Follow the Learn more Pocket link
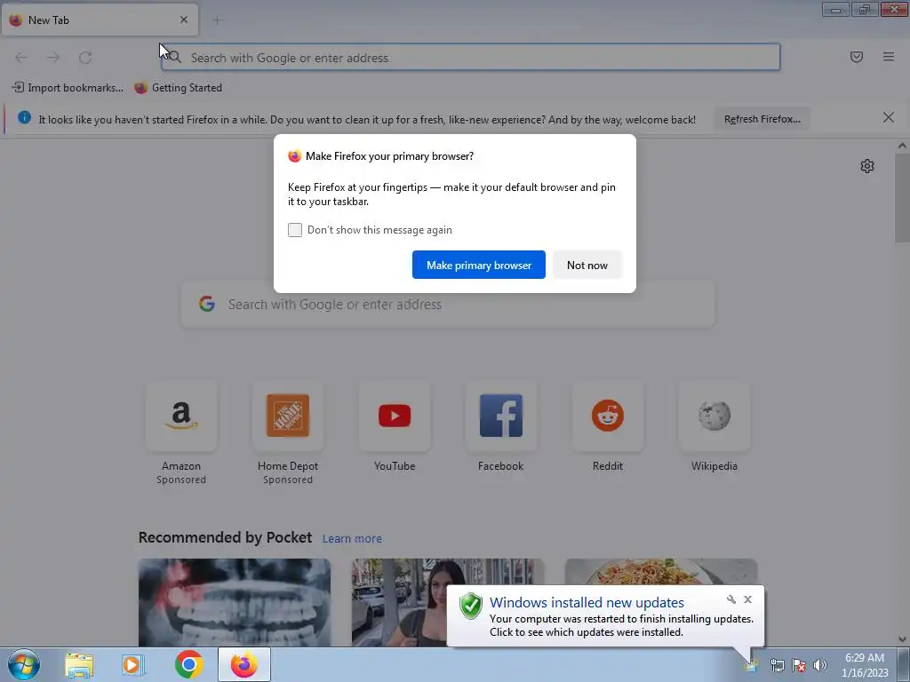910x682 pixels. [352, 539]
